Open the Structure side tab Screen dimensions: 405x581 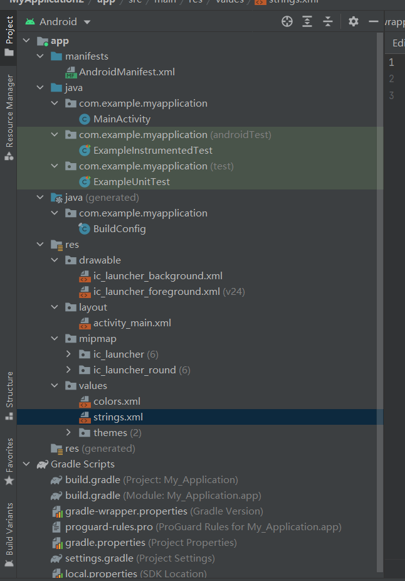9,396
